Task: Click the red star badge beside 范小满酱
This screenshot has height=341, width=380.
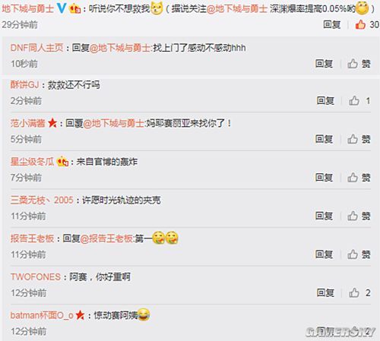Action: pyautogui.click(x=52, y=123)
